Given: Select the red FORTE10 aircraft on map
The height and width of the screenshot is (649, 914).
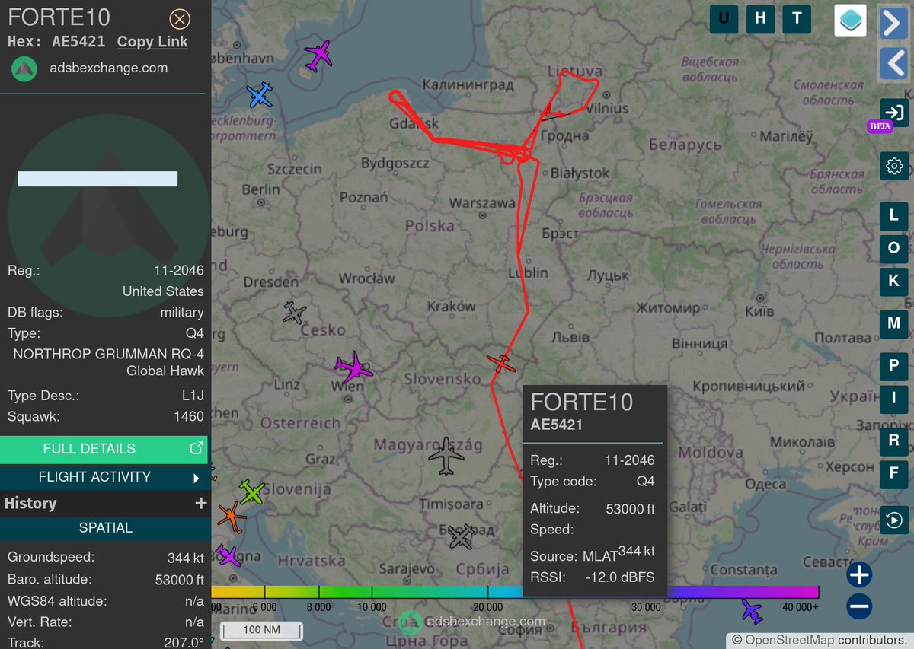Looking at the screenshot, I should click(501, 363).
